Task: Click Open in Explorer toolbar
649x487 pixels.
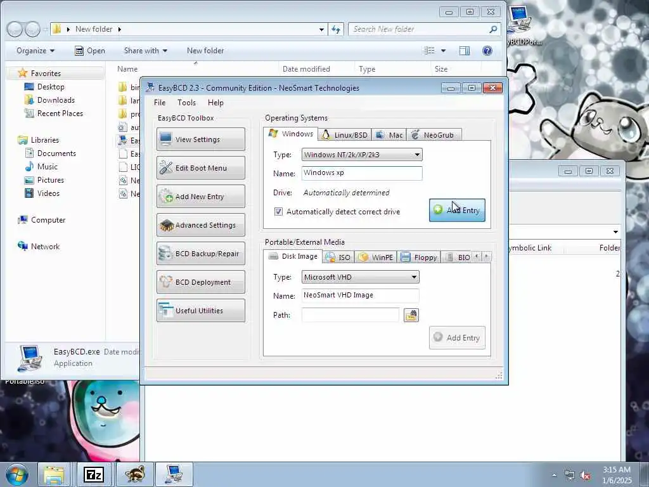Action: 90,51
